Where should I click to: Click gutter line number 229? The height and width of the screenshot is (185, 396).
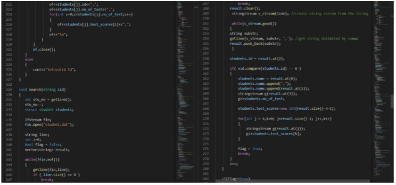click(8, 89)
